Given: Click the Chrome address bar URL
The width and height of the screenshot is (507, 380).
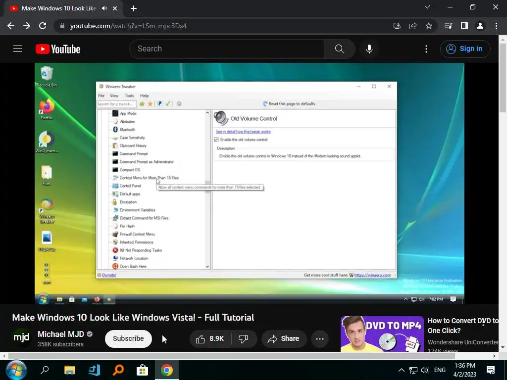Looking at the screenshot, I should (128, 26).
